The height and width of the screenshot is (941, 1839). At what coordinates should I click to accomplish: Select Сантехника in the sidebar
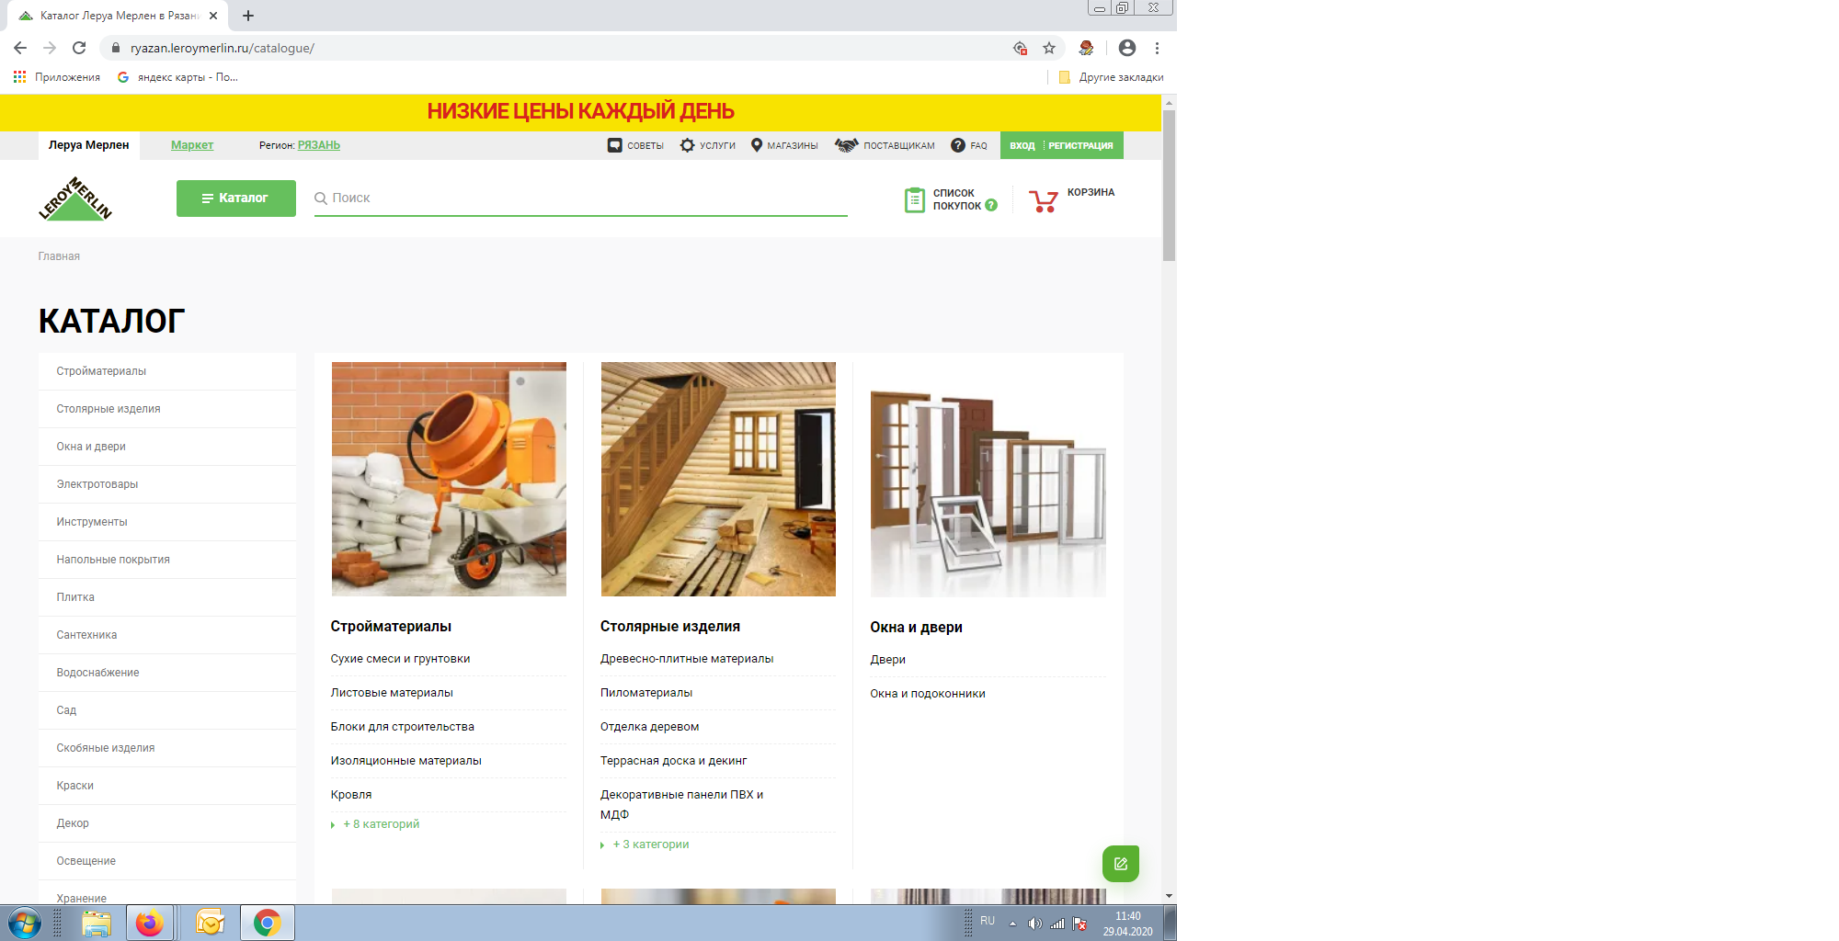coord(167,635)
